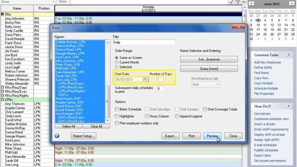
Task: Click the checkmark accept icon in toolbar
Action: coord(231,2)
